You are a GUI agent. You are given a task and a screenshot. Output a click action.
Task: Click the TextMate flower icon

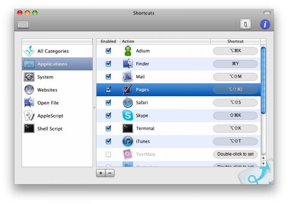128,154
